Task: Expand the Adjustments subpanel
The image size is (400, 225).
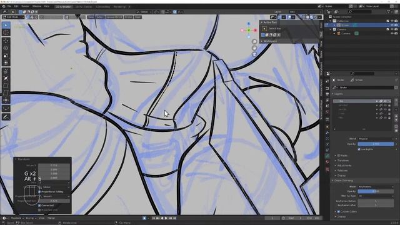Action: coord(344,166)
